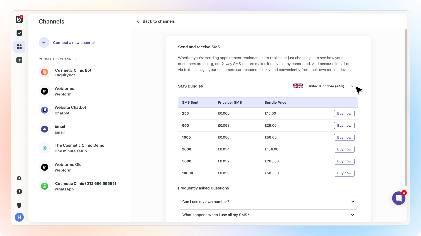
Task: Expand 'Can I use my own number?' question
Action: click(x=268, y=202)
